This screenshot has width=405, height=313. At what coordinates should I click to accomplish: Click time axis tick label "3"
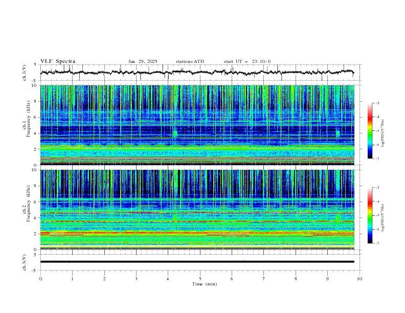[136, 279]
